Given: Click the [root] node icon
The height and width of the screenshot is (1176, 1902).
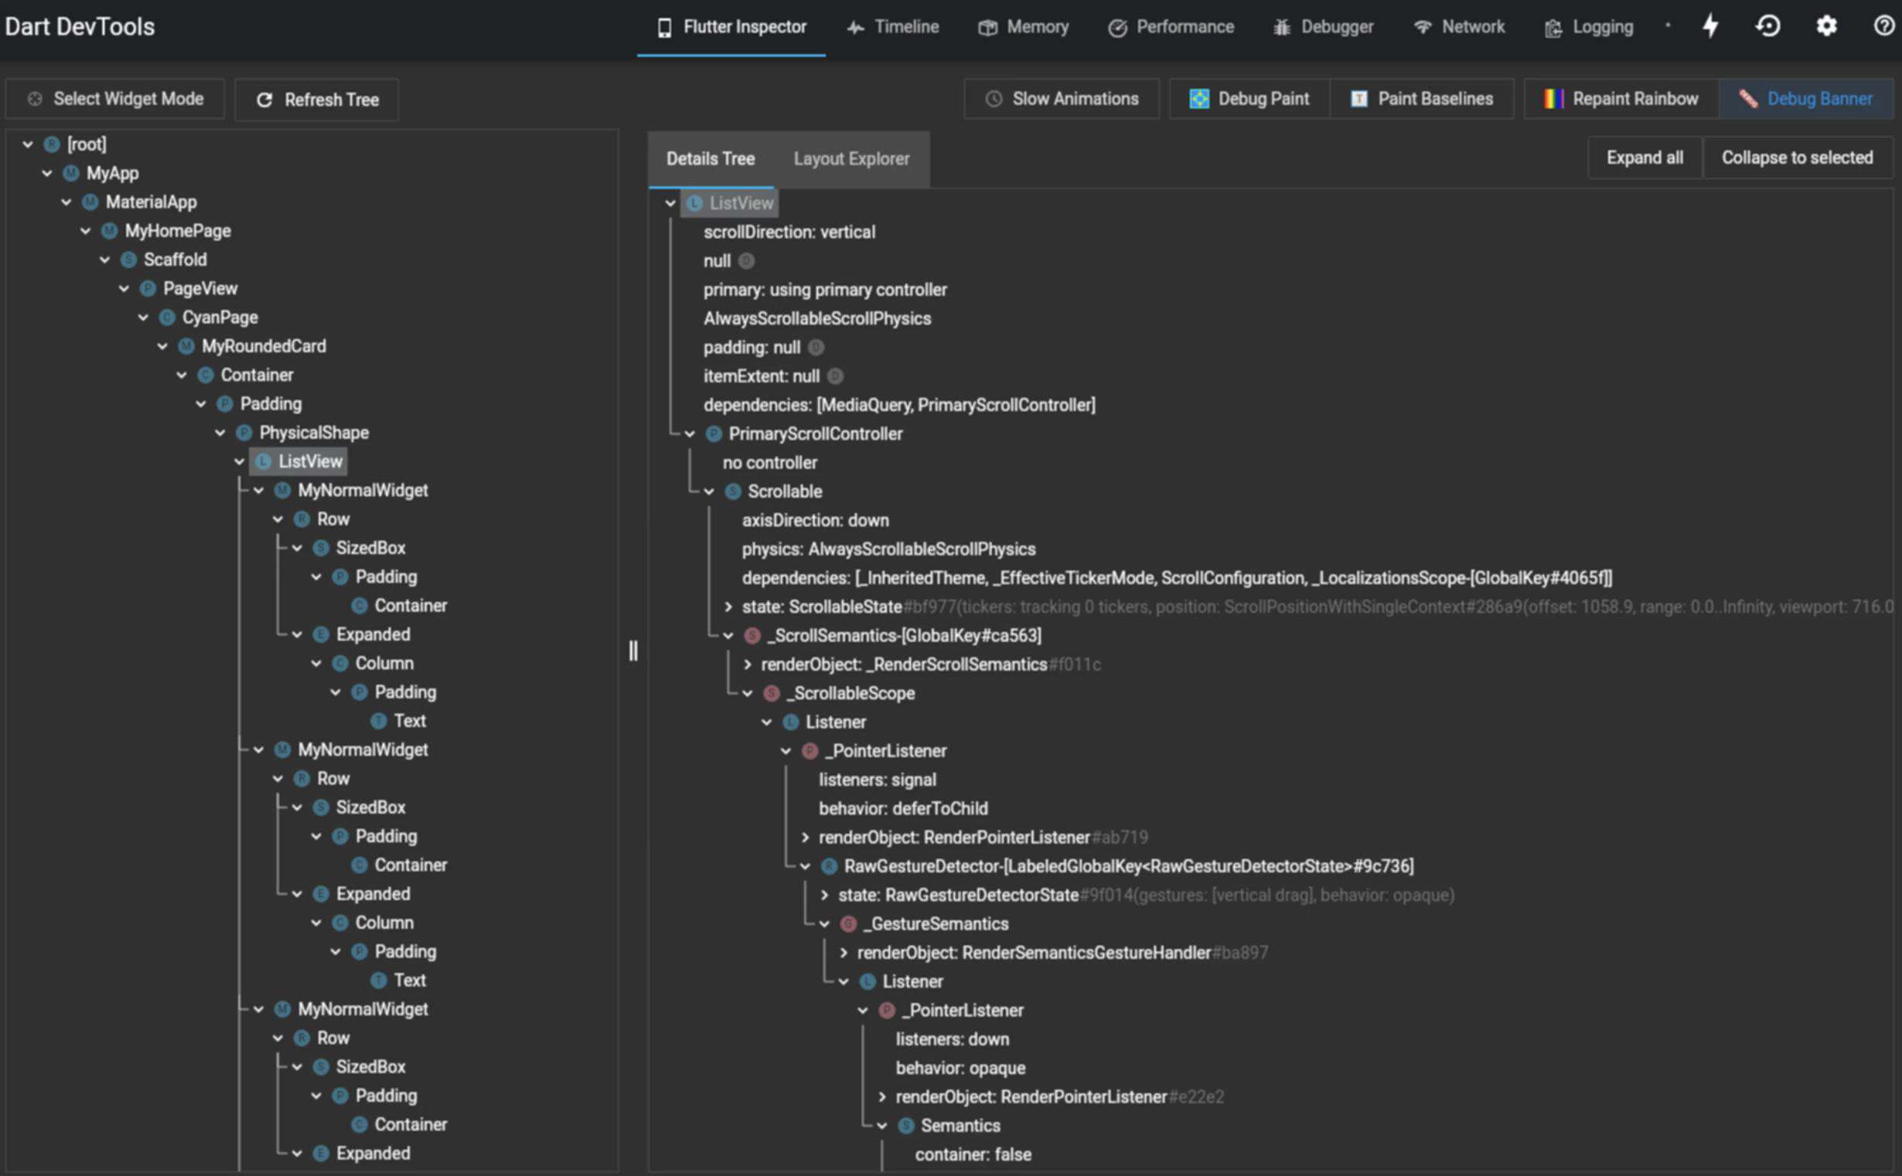Looking at the screenshot, I should point(52,144).
